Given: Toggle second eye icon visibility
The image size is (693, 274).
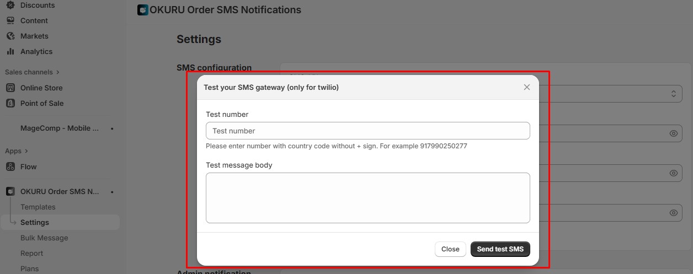Looking at the screenshot, I should 673,173.
